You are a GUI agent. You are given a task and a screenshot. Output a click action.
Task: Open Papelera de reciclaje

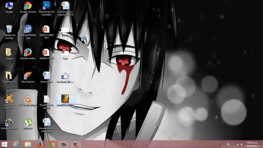9,32
